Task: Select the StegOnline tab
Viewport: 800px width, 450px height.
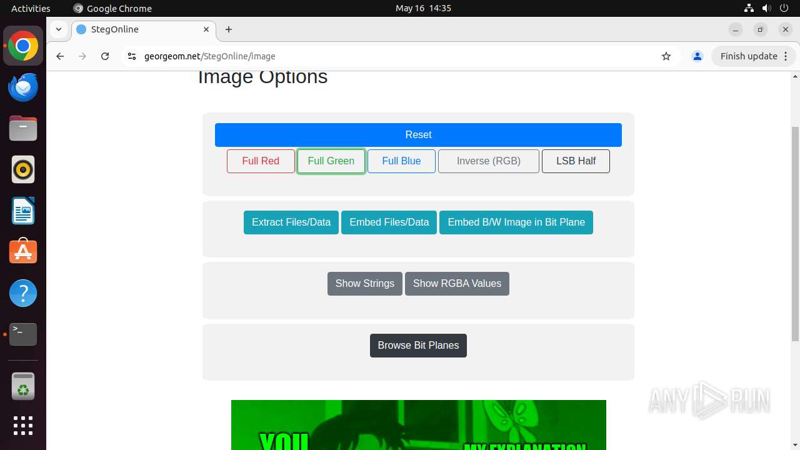Action: tap(143, 29)
